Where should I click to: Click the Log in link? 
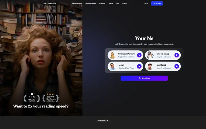pyautogui.click(x=146, y=4)
